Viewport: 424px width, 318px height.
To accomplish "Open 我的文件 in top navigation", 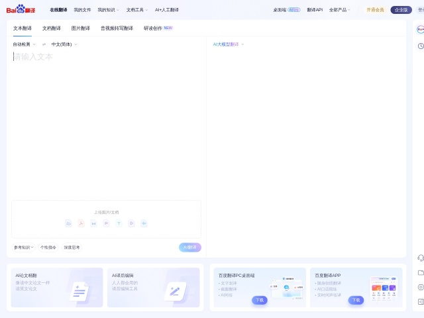I will (82, 10).
